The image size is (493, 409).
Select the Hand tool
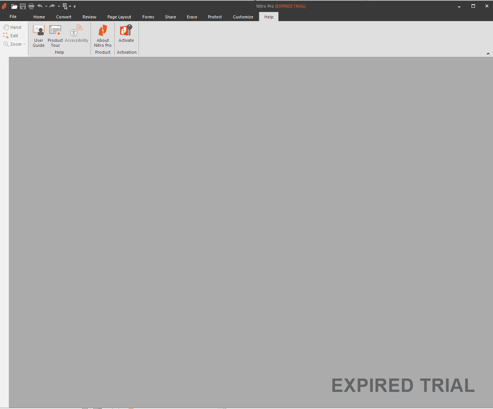(12, 27)
